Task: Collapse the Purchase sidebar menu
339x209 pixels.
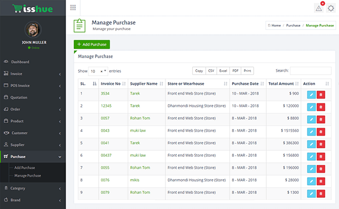Action: tap(33, 157)
